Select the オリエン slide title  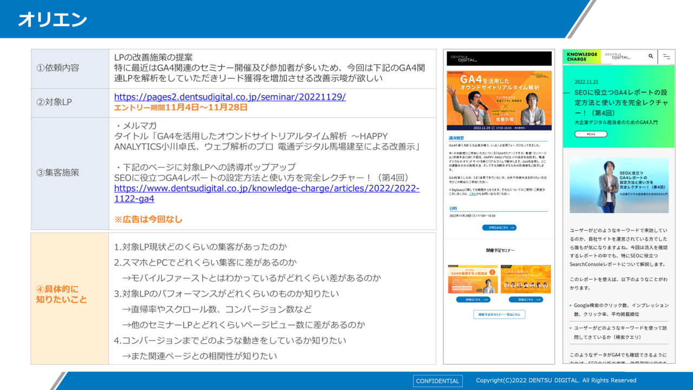pos(53,20)
